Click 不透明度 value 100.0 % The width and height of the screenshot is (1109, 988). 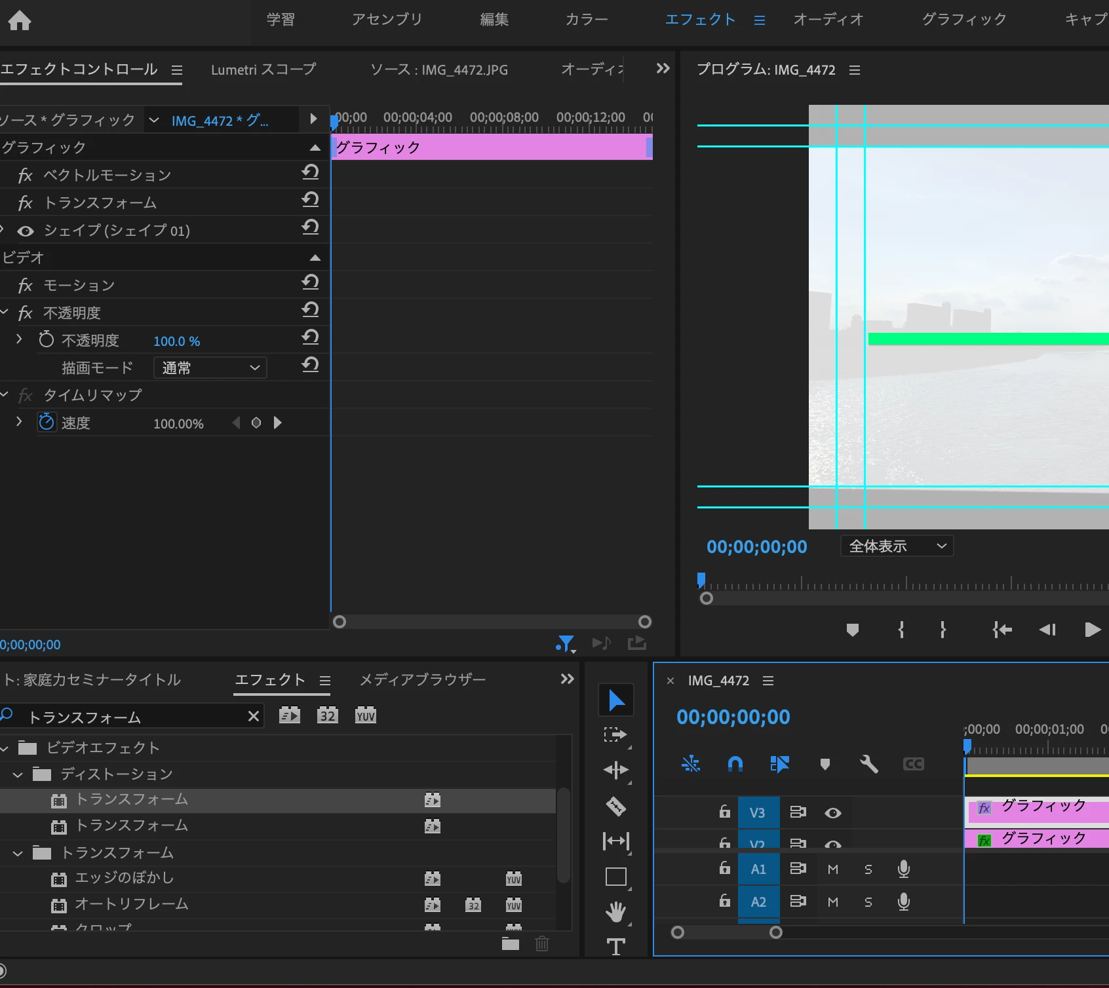coord(177,341)
